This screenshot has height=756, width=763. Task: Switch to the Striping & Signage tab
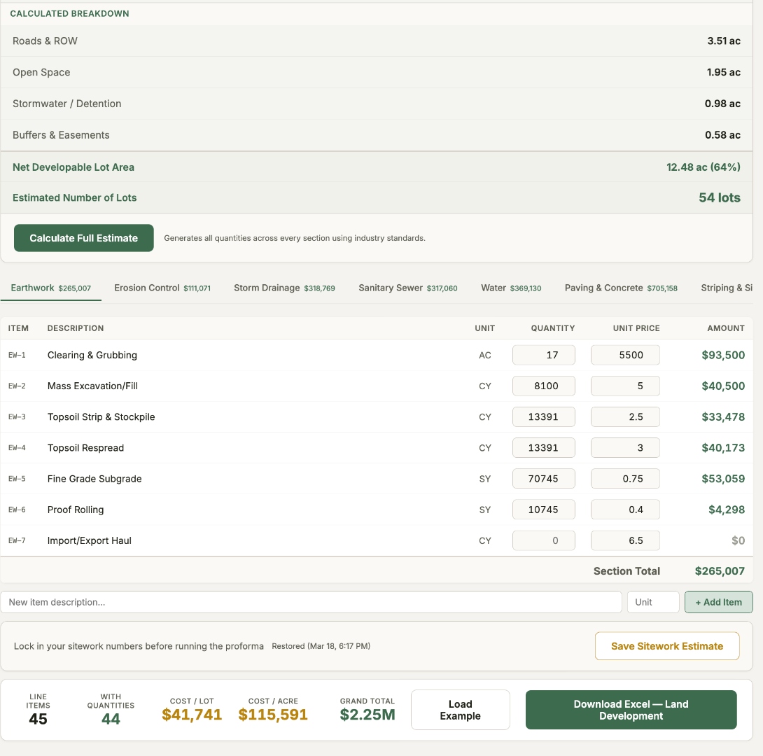[728, 287]
